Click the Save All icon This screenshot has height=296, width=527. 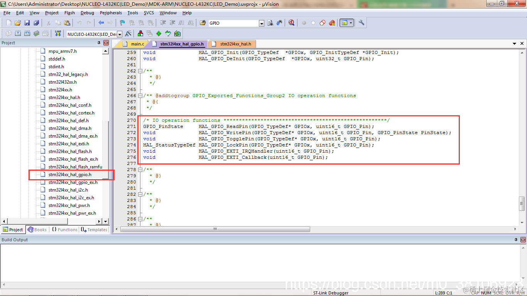point(36,23)
